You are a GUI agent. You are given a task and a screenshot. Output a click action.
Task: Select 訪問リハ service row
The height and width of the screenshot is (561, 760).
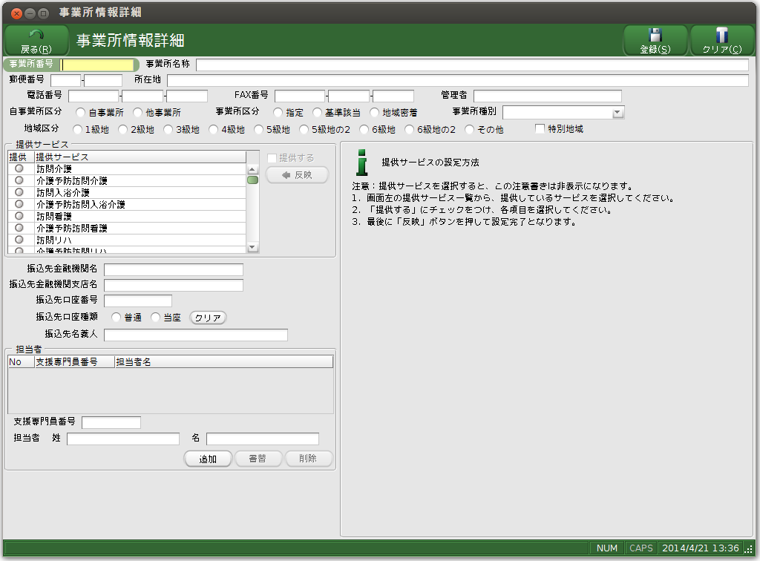pos(127,240)
